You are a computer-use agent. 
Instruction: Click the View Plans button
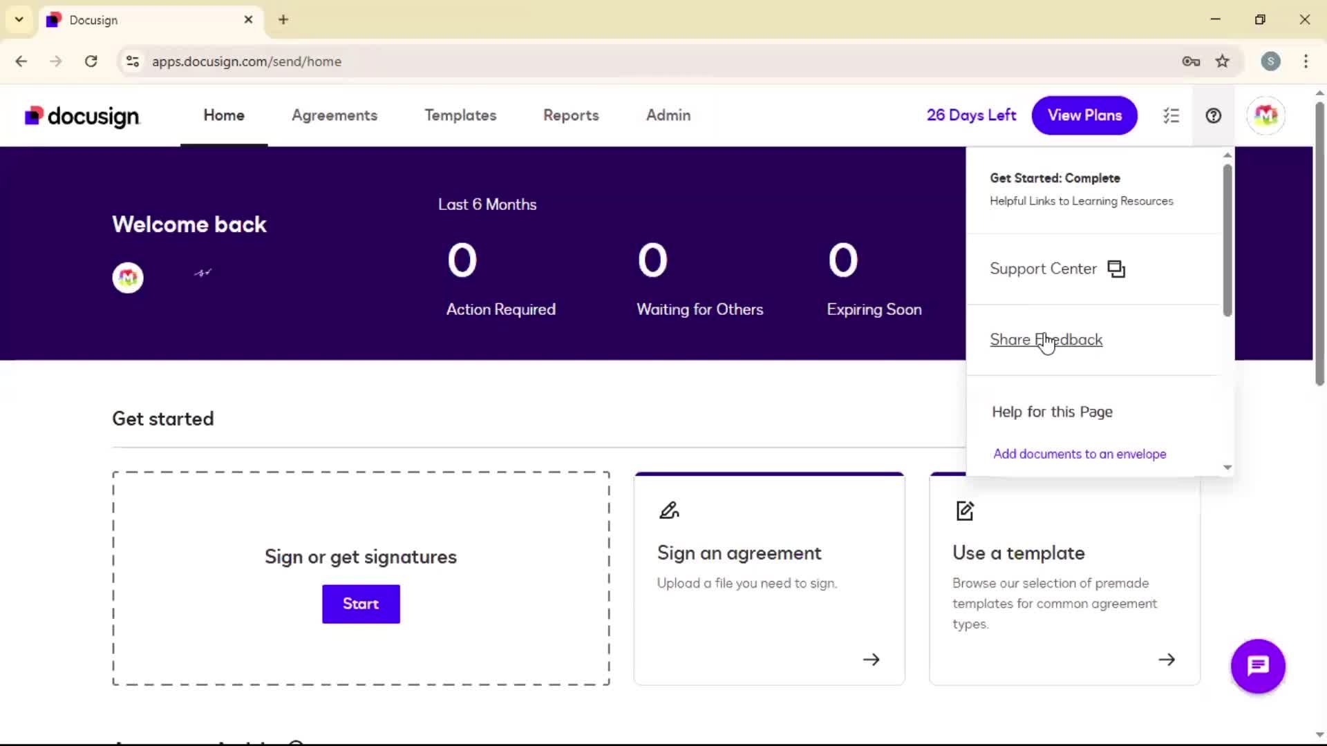pos(1084,115)
